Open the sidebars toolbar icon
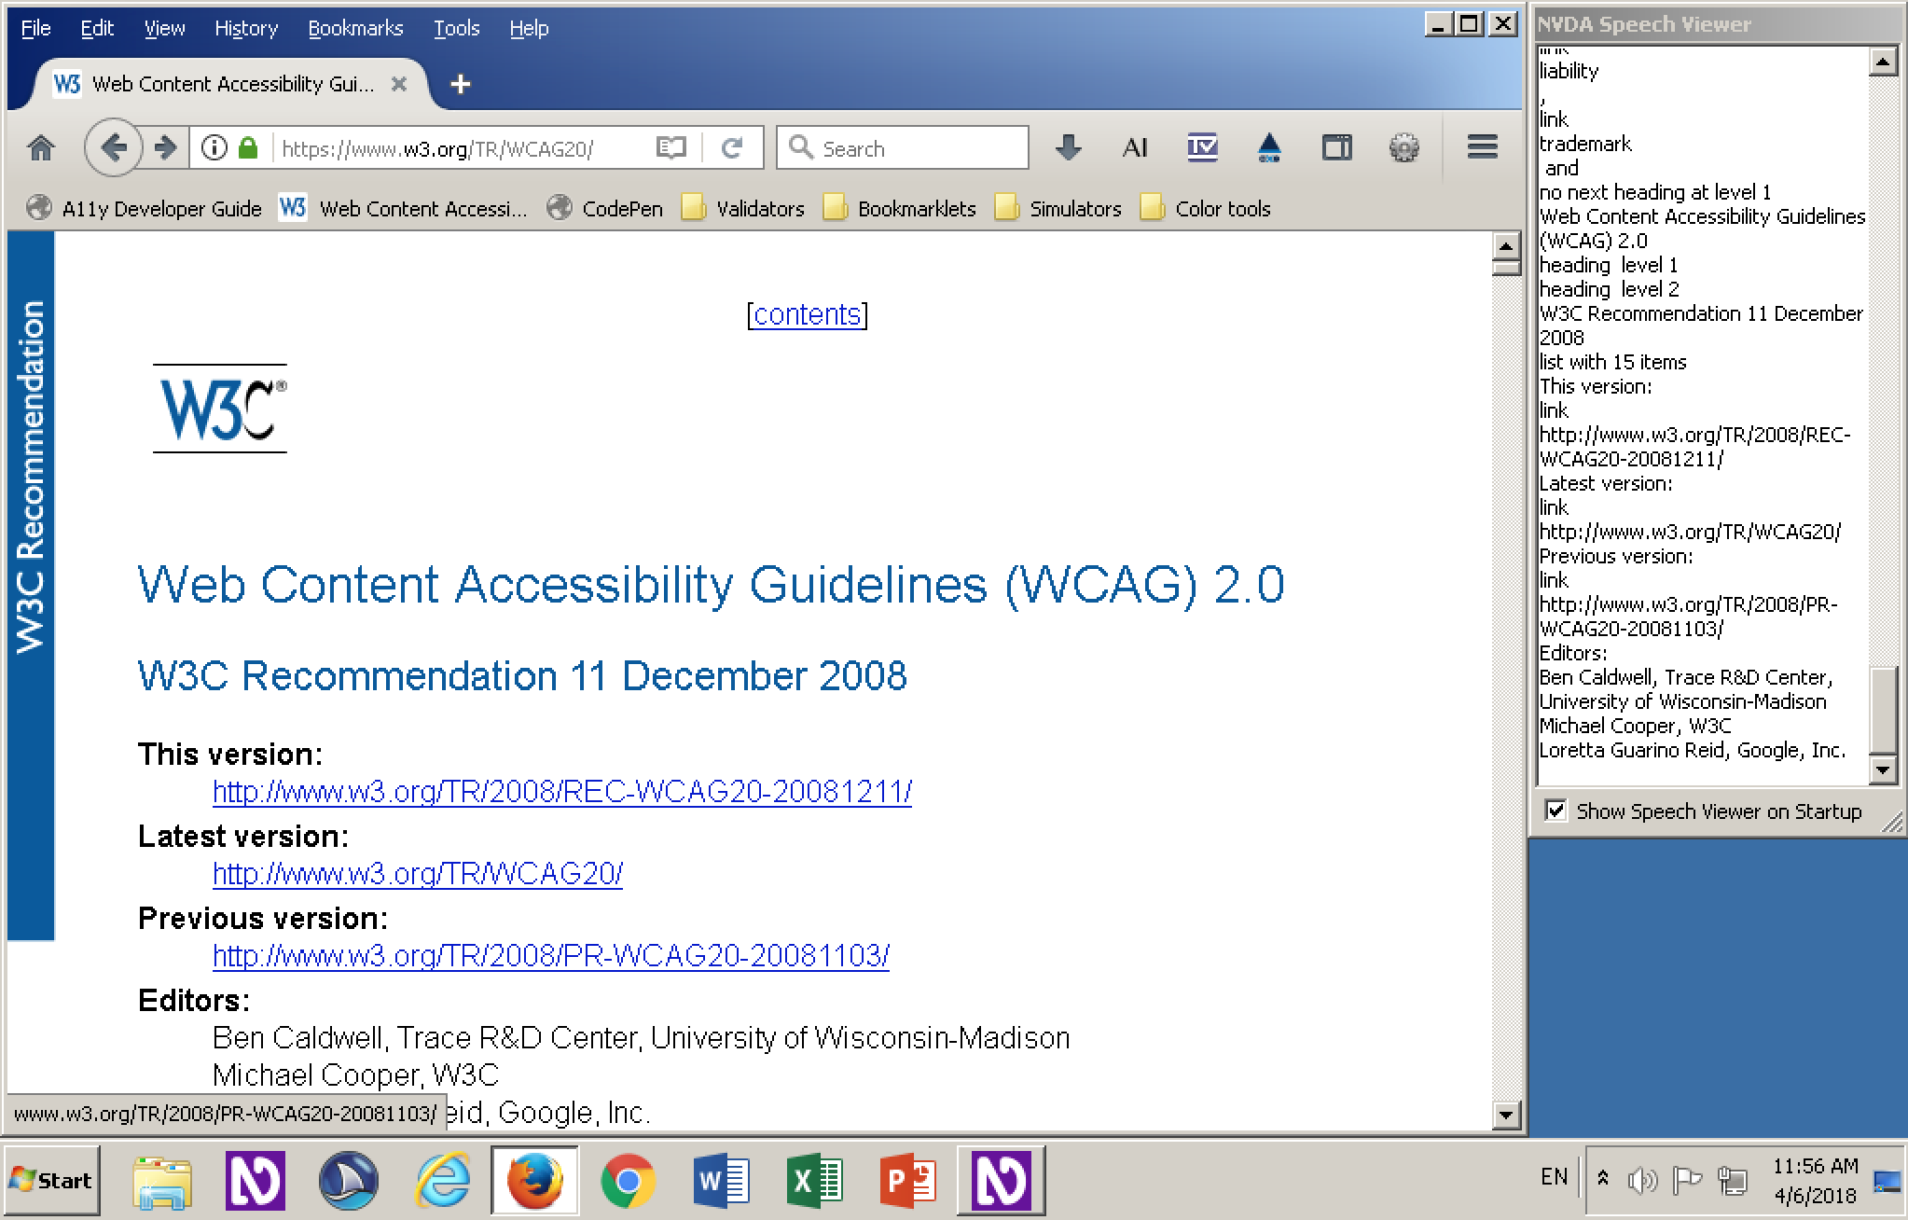Image resolution: width=1908 pixels, height=1220 pixels. (1336, 147)
